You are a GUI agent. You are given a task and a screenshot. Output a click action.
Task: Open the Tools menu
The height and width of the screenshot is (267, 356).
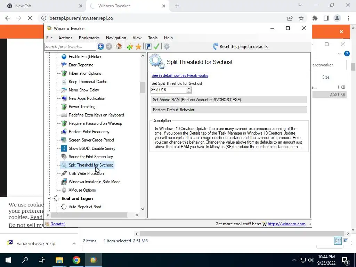pyautogui.click(x=153, y=38)
